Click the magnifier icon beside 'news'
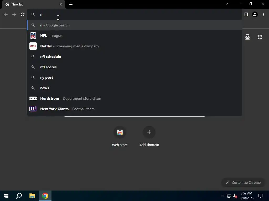269x201 pixels. (33, 88)
